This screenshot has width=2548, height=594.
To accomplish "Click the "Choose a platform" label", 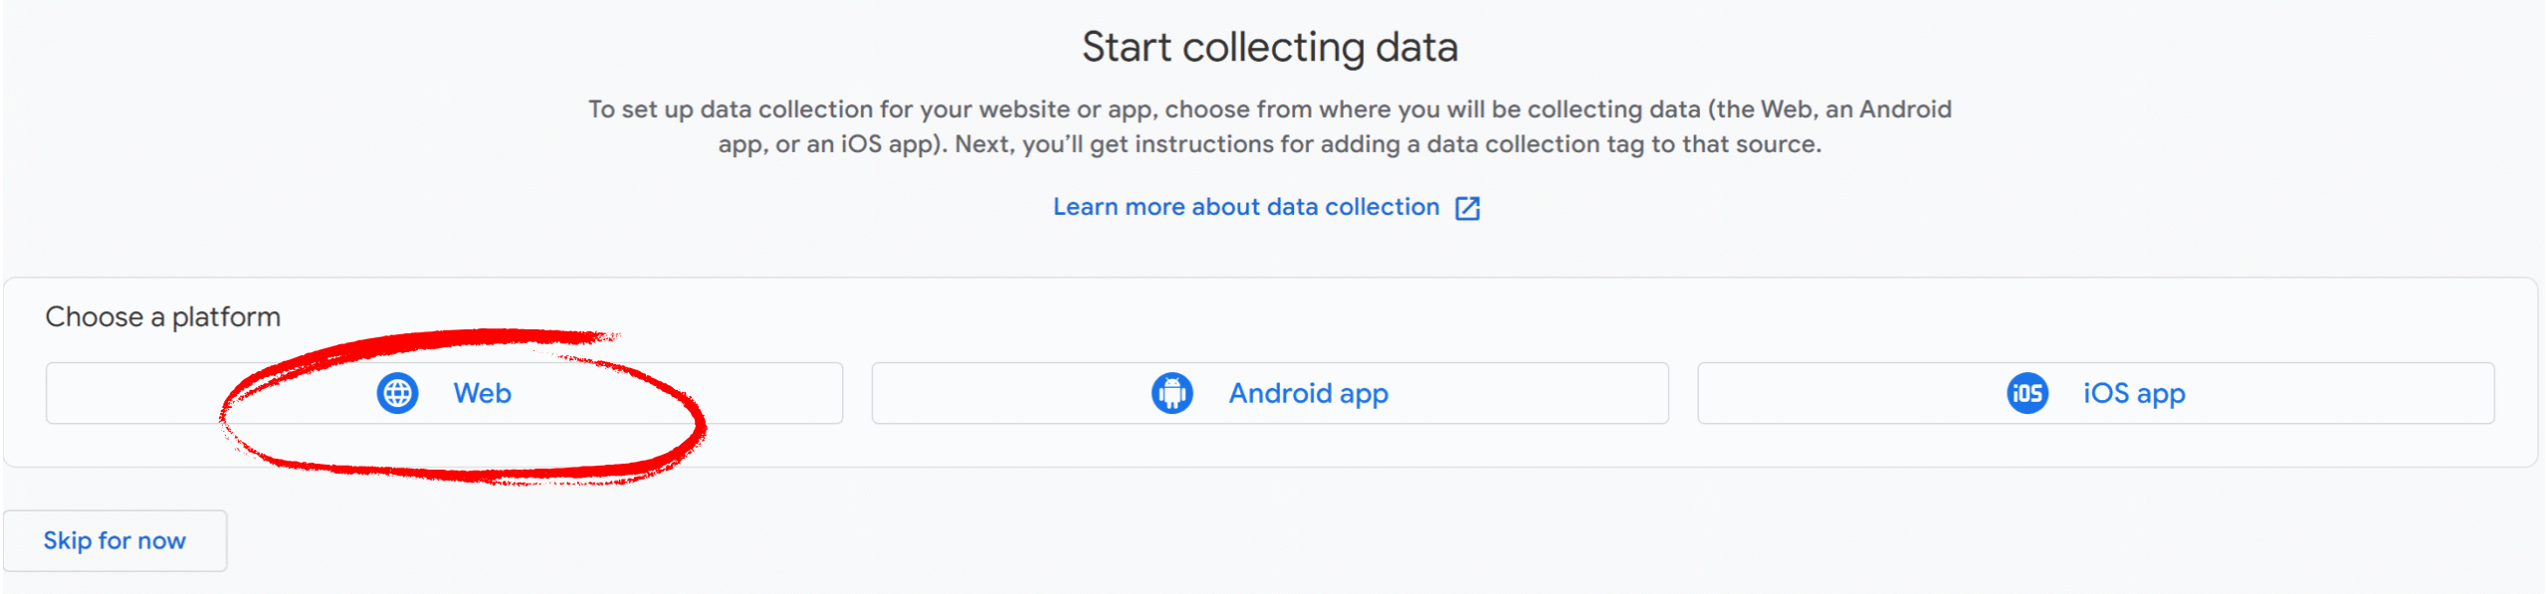I will point(163,316).
